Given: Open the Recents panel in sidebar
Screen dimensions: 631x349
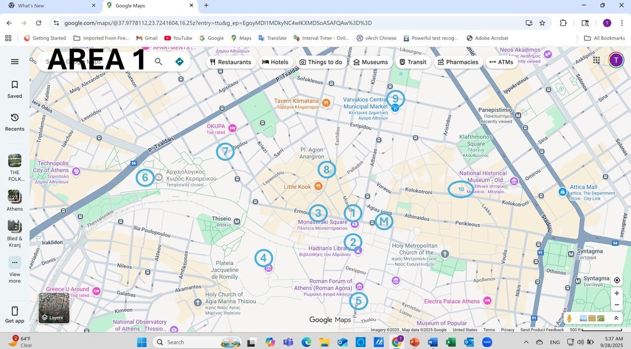Looking at the screenshot, I should pyautogui.click(x=15, y=122).
